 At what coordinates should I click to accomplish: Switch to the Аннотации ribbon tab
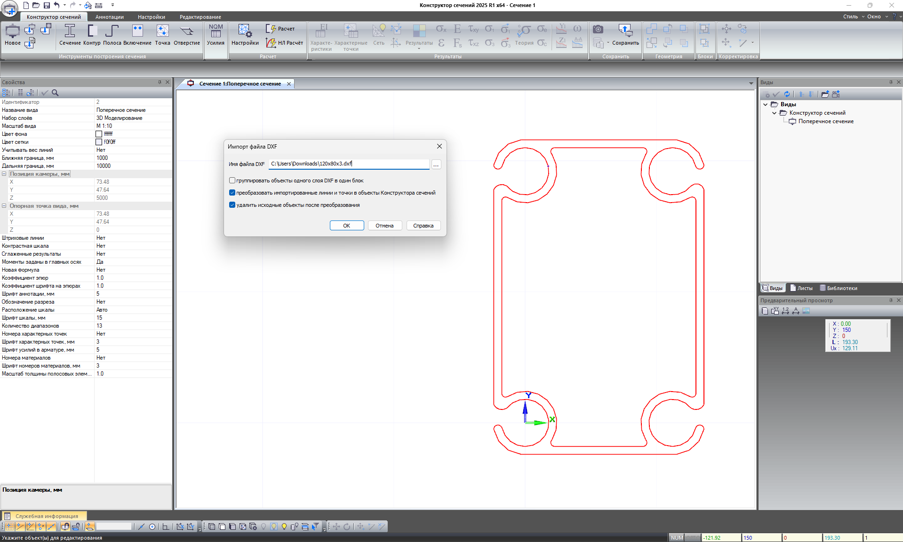[x=109, y=17]
